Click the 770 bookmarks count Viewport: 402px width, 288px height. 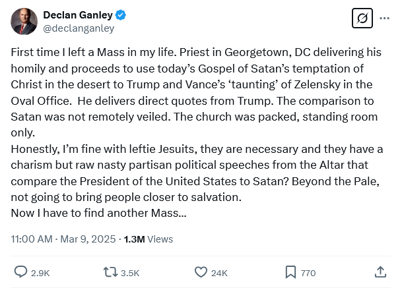tap(308, 272)
